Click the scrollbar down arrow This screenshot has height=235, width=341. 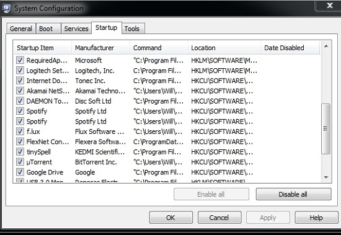tap(326, 177)
